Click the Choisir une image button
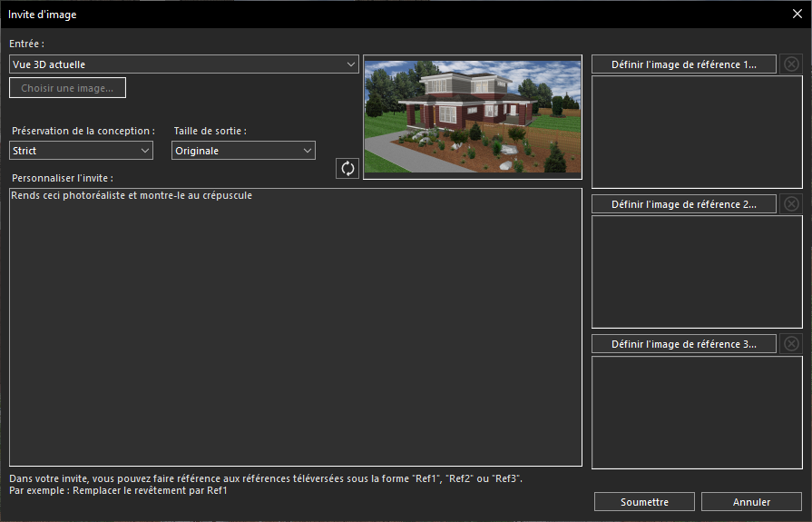 pyautogui.click(x=67, y=88)
